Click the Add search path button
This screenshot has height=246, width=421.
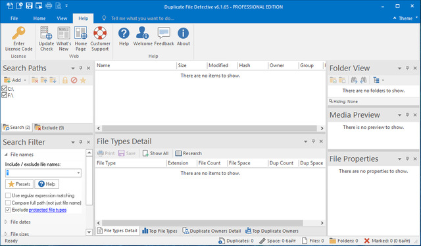[12, 80]
